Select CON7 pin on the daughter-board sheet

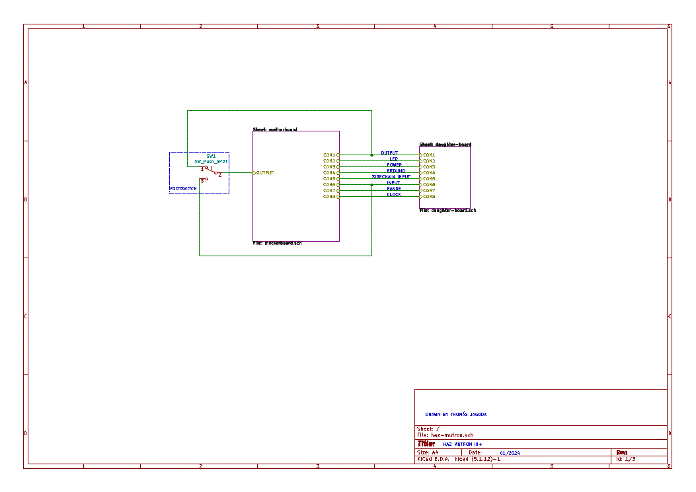coord(428,190)
